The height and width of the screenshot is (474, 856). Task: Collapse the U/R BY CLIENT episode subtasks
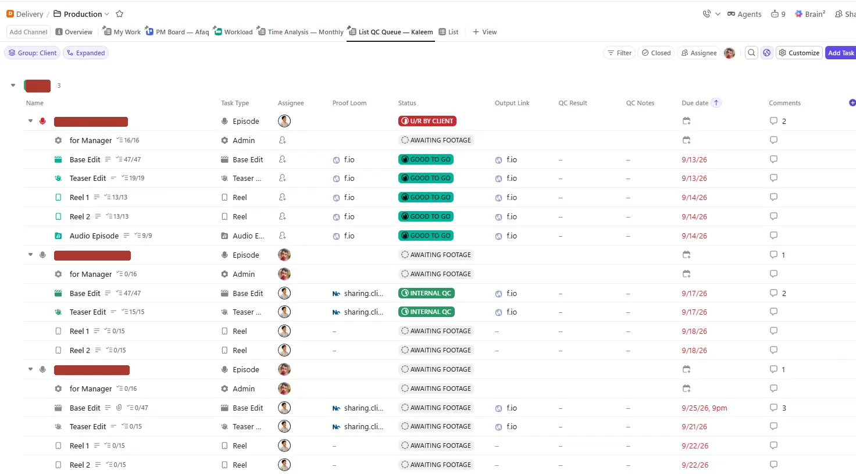pyautogui.click(x=30, y=121)
